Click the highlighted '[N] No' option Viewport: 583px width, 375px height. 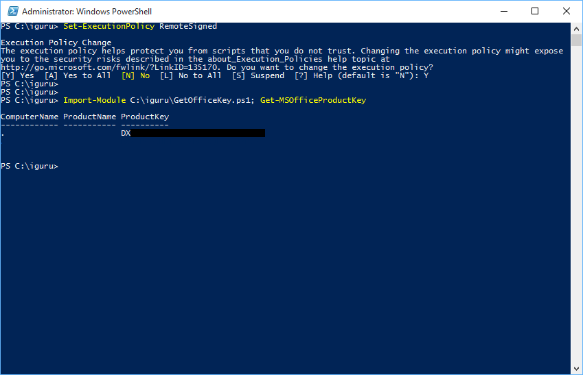(x=135, y=75)
